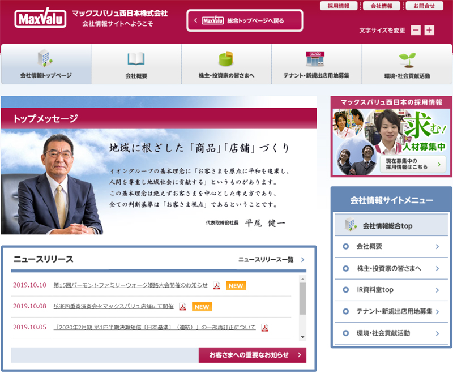
Task: Open the バーモントファミリーウォーク姫路大会 news link
Action: pos(131,285)
